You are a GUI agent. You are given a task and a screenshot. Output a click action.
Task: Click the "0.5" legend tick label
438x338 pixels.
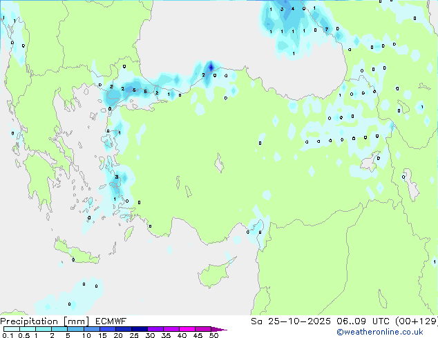tap(24, 335)
